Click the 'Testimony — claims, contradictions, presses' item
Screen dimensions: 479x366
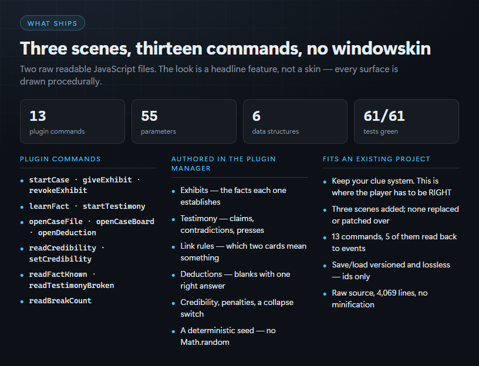222,224
